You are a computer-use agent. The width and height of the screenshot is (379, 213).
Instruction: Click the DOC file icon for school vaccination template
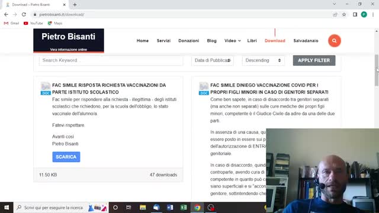click(46, 89)
